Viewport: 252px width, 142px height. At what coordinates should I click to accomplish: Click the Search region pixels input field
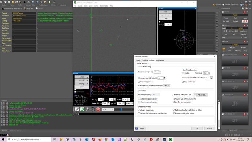[x=156, y=72]
